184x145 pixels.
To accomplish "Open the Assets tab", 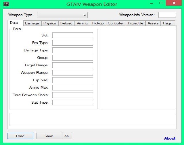I will tap(153, 23).
